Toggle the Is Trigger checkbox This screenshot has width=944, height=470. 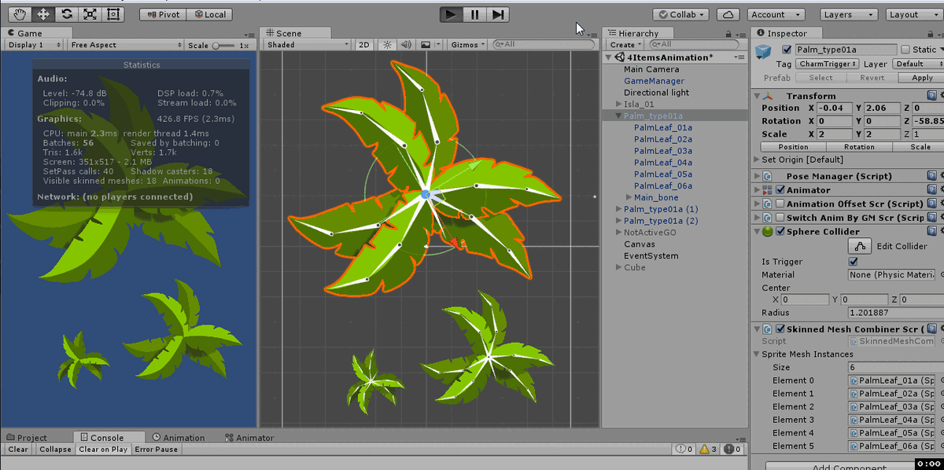(854, 262)
